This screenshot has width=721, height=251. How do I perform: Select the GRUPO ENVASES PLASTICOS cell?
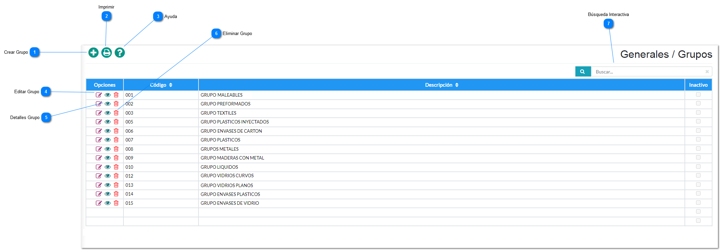[x=442, y=194]
